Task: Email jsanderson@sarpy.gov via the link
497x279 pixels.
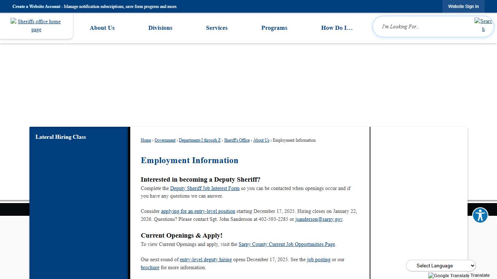Action: [x=319, y=219]
